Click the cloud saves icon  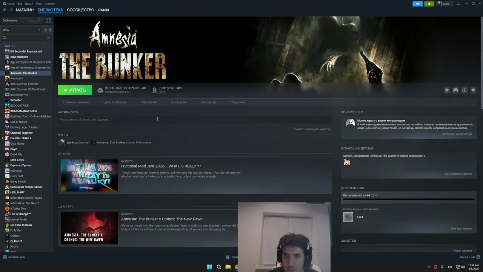click(100, 90)
